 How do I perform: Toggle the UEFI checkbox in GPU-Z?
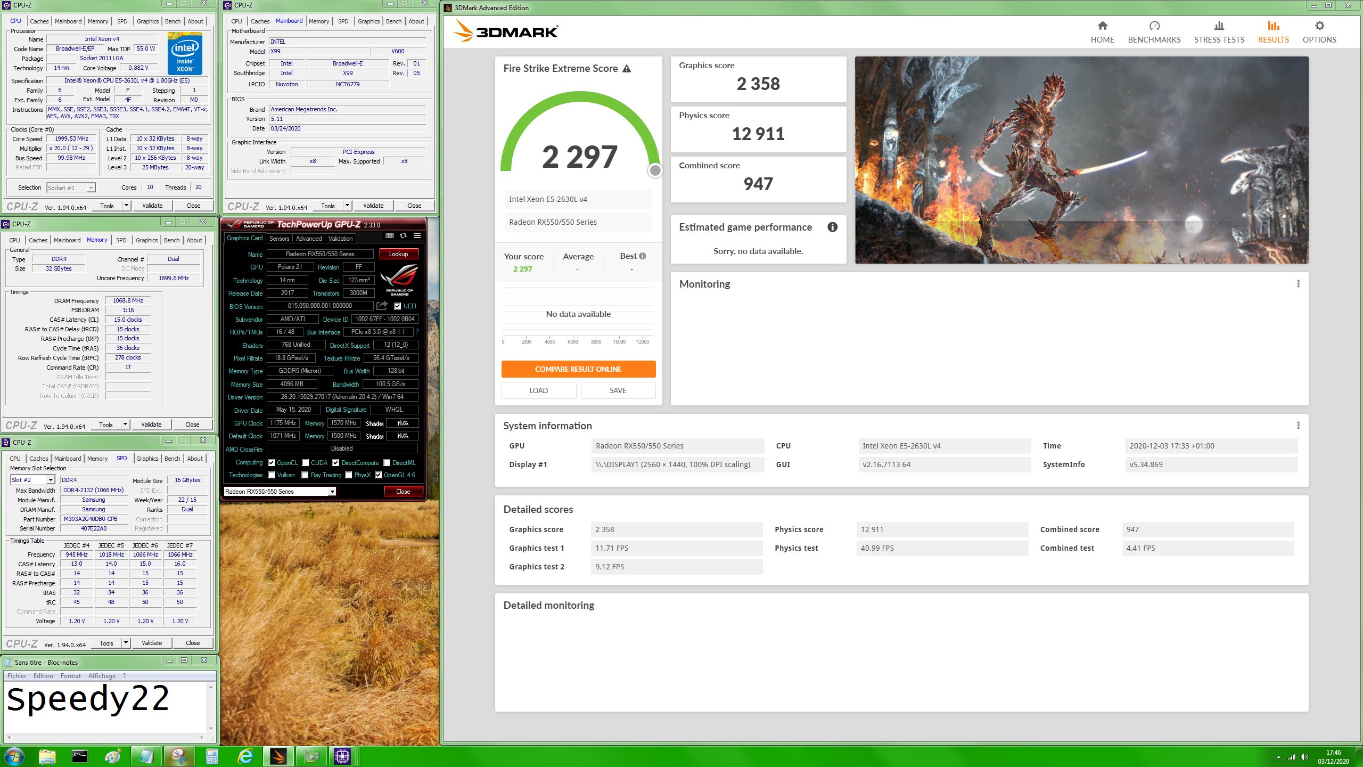397,306
